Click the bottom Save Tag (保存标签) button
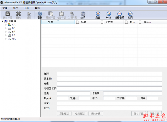Viewport: 167px width, 122px height. (139, 114)
